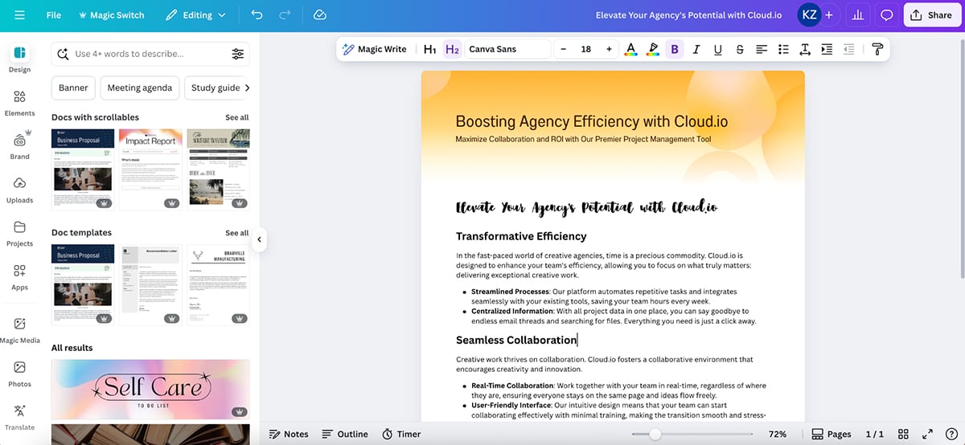Open the Brand sidebar tab
Screen dimensions: 965x445
click(x=19, y=145)
